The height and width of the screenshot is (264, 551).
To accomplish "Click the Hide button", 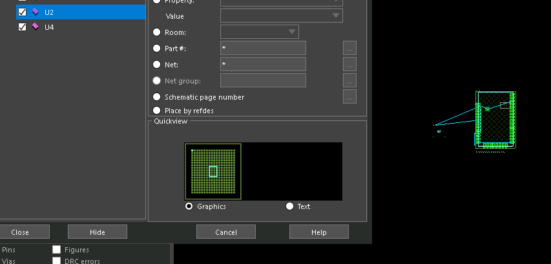I will tap(97, 232).
